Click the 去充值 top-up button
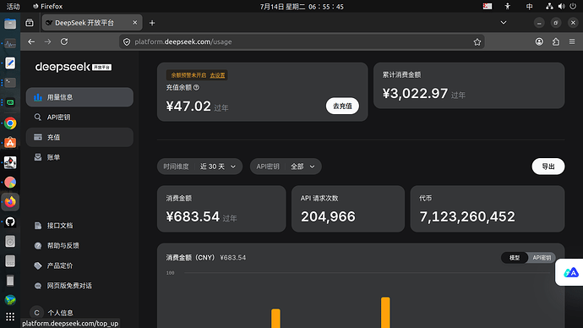This screenshot has width=583, height=328. click(342, 106)
